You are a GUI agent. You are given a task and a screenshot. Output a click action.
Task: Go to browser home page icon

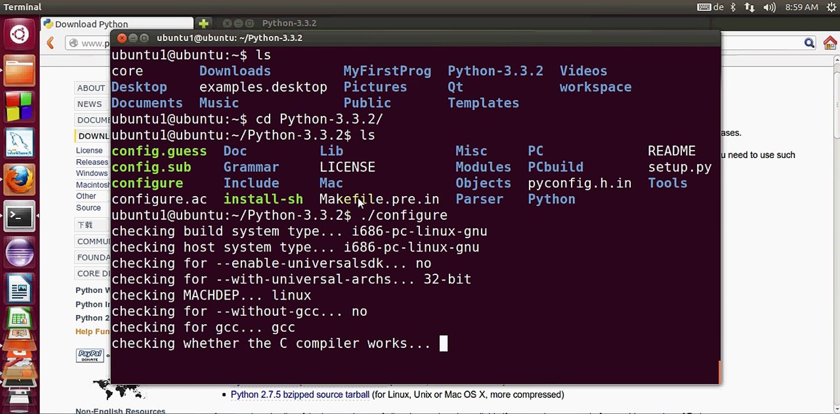830,43
